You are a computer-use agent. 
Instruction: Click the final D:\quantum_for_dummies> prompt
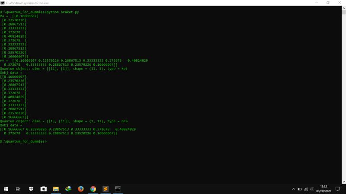(23, 141)
